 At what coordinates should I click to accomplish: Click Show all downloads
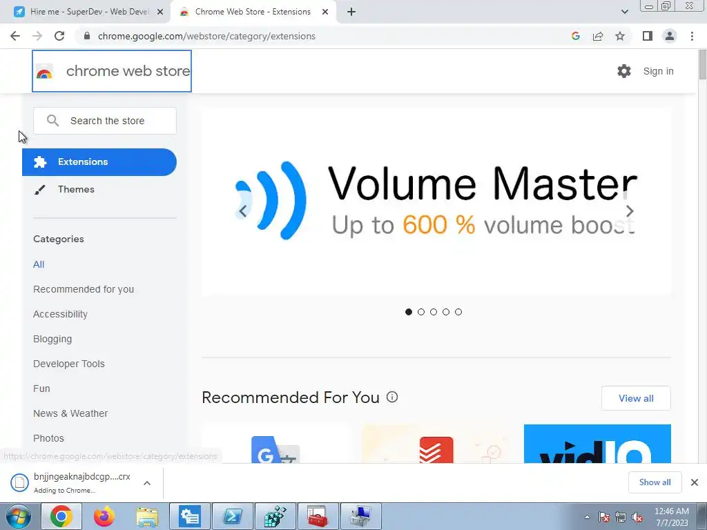655,482
